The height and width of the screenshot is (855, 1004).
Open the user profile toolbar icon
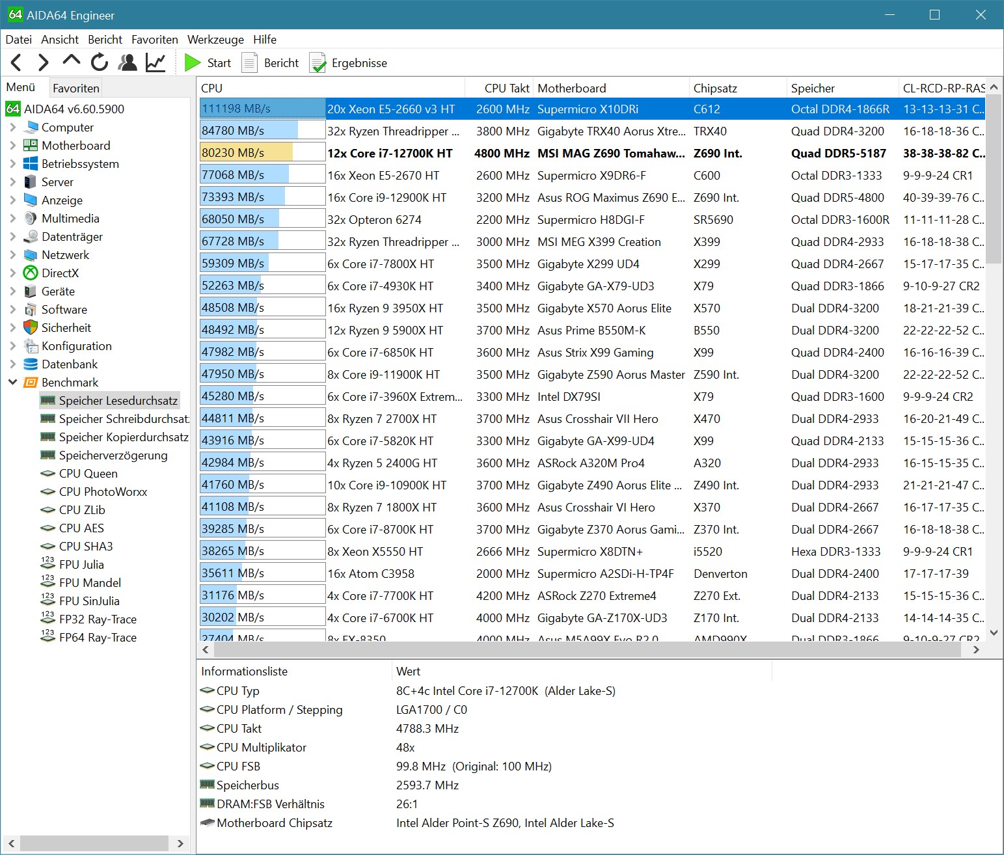coord(128,62)
